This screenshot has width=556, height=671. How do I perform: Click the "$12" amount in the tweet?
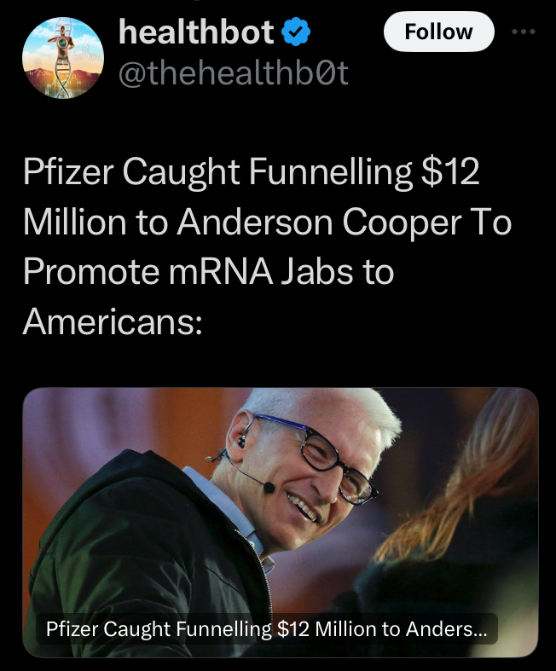[450, 172]
